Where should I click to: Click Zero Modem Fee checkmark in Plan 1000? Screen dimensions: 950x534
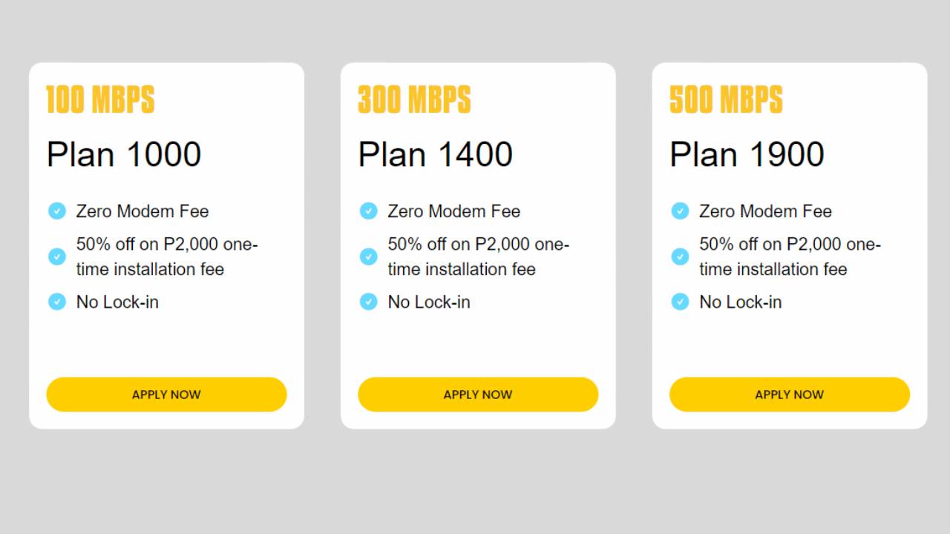click(57, 211)
